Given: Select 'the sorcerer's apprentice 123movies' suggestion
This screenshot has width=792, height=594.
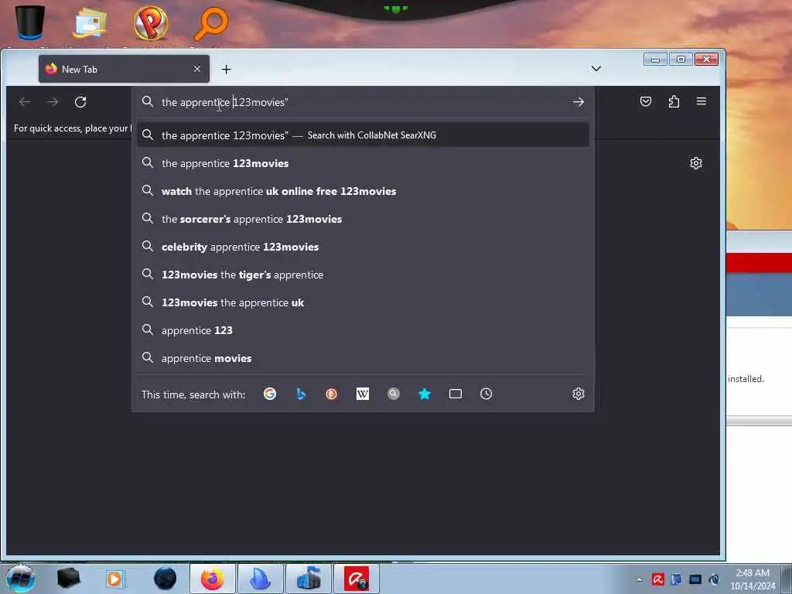Looking at the screenshot, I should [x=363, y=219].
